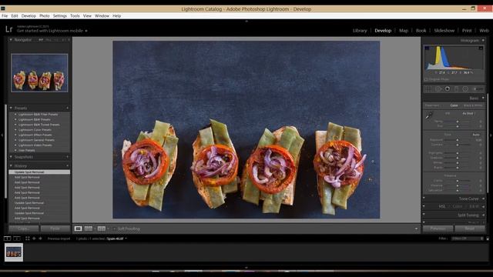
Task: Open second monitor window icon
Action: tap(17, 239)
